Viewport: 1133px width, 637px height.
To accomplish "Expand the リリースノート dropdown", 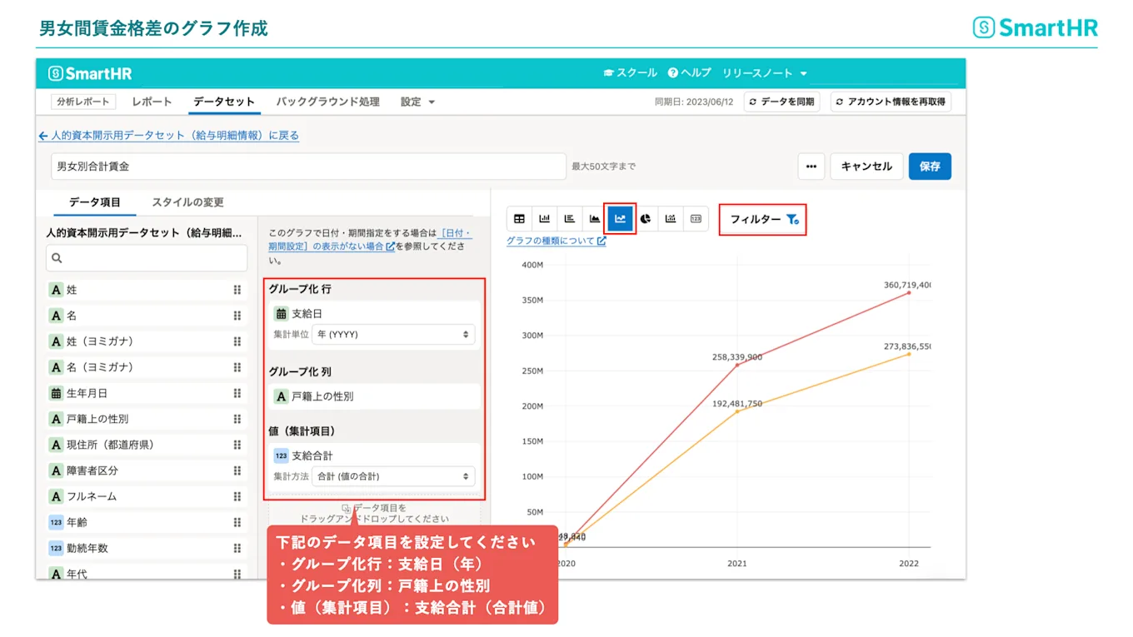I will point(765,73).
